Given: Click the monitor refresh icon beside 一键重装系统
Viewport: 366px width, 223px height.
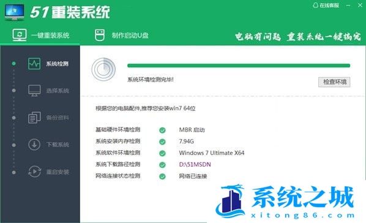Looking at the screenshot, I should (x=20, y=35).
